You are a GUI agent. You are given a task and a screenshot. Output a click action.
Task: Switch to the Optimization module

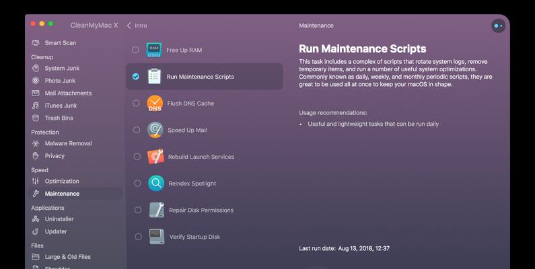point(62,181)
